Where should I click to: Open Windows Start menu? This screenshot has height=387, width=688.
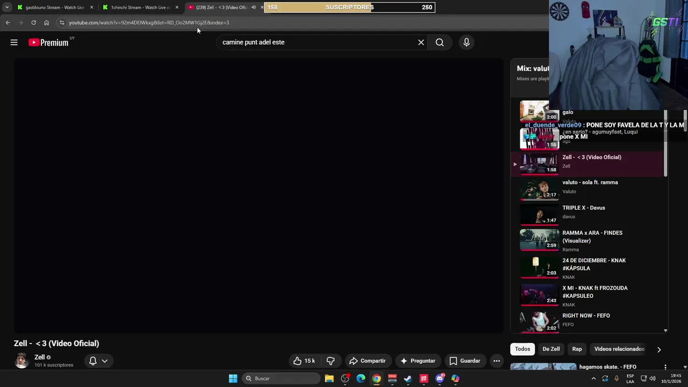[233, 378]
